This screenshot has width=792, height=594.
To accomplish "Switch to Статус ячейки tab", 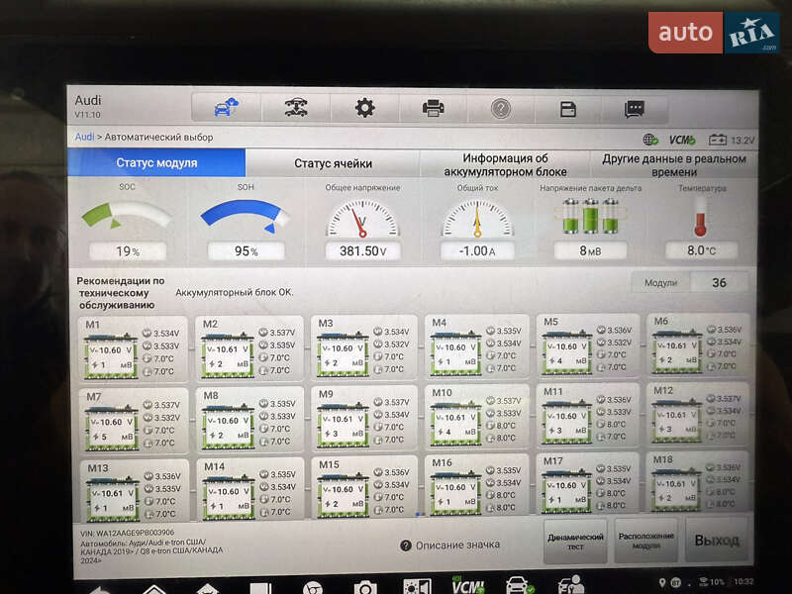I will pyautogui.click(x=333, y=163).
